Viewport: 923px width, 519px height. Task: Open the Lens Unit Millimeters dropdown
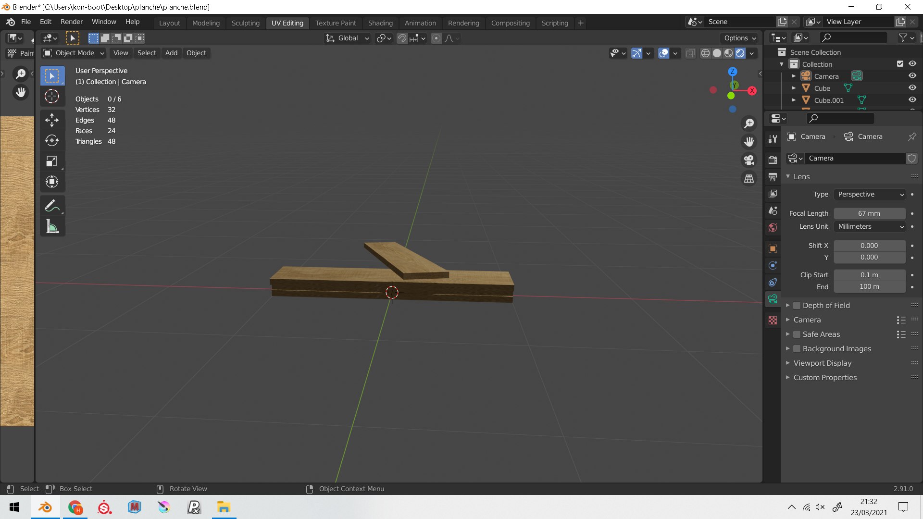click(870, 226)
